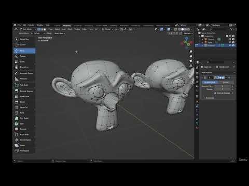Viewport: 249px width, 186px height.
Task: Switch to the Modeling workspace tab
Action: [67, 25]
